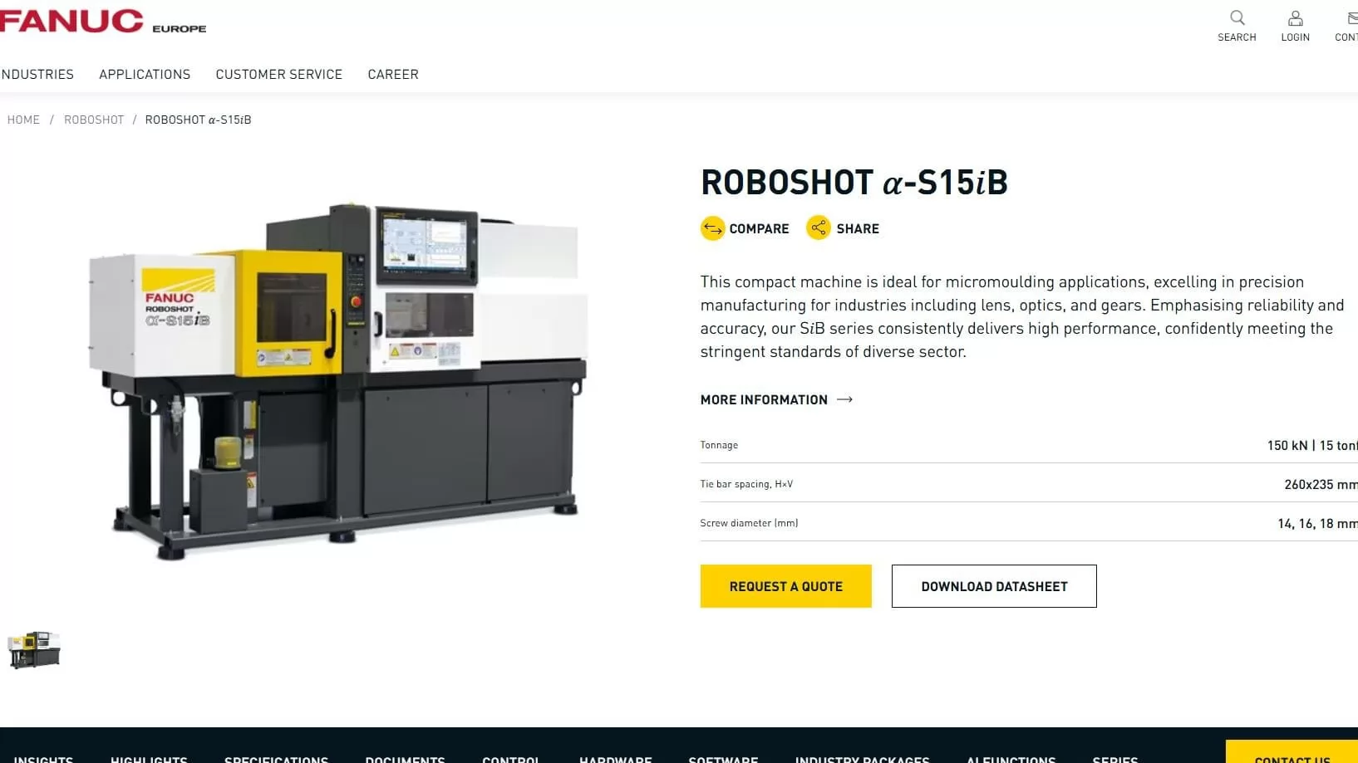Open the Applications menu

pos(145,75)
